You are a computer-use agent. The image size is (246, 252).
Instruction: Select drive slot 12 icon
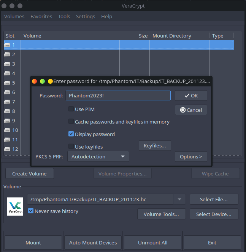tap(7, 149)
